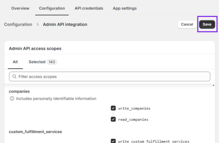Click the Cancel button

coord(187,24)
